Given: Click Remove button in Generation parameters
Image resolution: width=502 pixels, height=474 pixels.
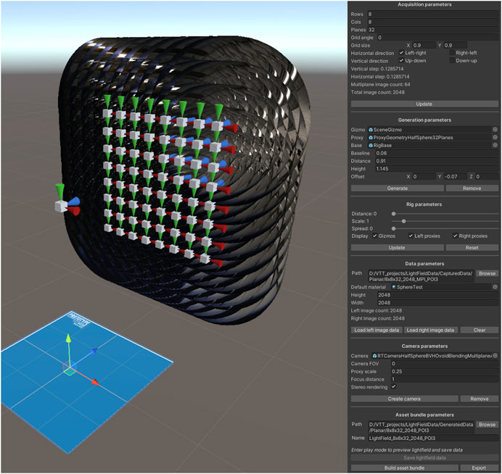Looking at the screenshot, I should click(x=472, y=188).
